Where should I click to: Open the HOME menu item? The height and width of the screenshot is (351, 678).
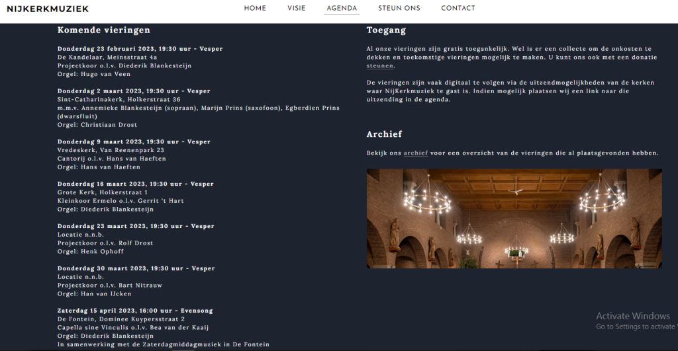pyautogui.click(x=255, y=9)
